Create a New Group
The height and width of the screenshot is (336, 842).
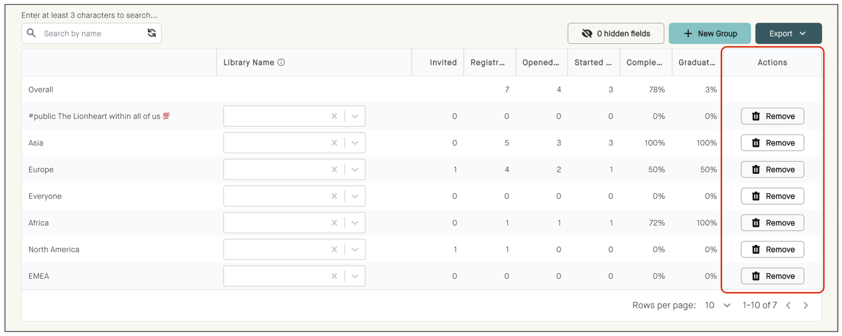[709, 33]
